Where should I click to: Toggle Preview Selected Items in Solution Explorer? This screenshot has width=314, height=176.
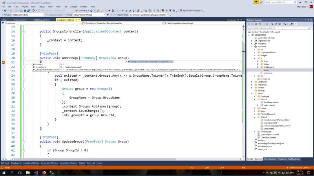(295, 24)
